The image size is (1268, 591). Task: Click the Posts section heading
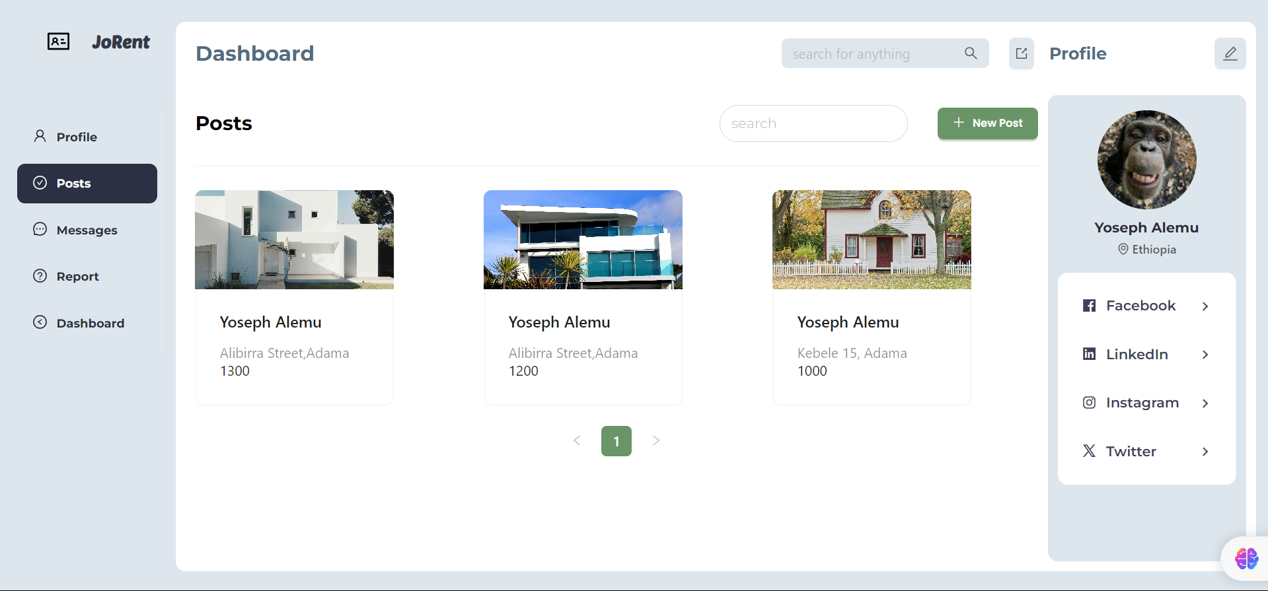pos(224,123)
